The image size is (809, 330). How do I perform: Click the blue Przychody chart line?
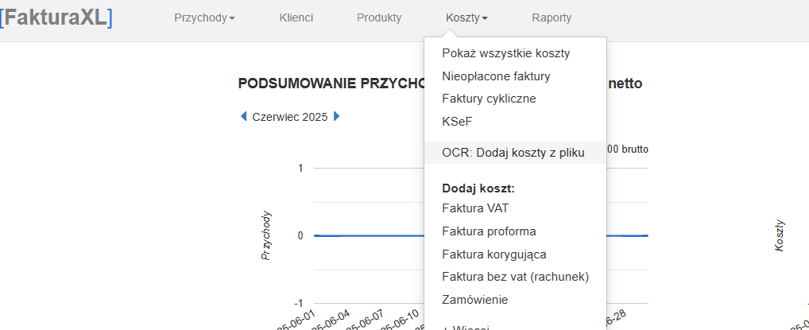[366, 235]
